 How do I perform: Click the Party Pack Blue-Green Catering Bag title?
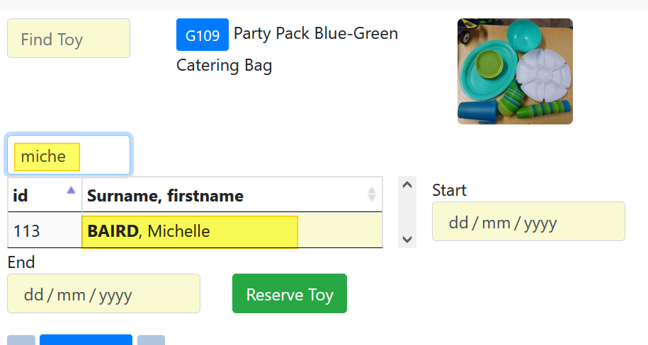tap(315, 34)
